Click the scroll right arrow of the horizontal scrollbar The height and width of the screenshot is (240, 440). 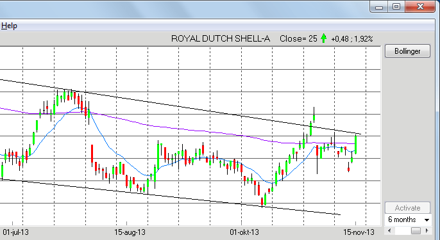tap(427, 231)
